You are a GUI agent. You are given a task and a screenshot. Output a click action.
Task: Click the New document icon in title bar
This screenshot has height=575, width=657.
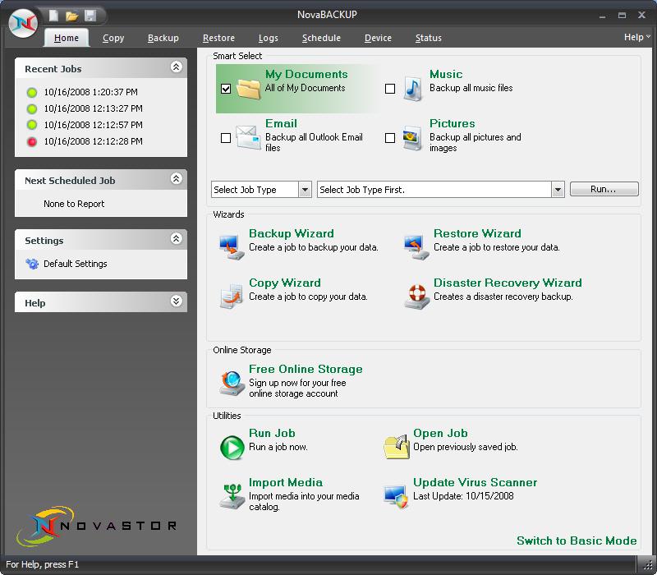coord(53,16)
